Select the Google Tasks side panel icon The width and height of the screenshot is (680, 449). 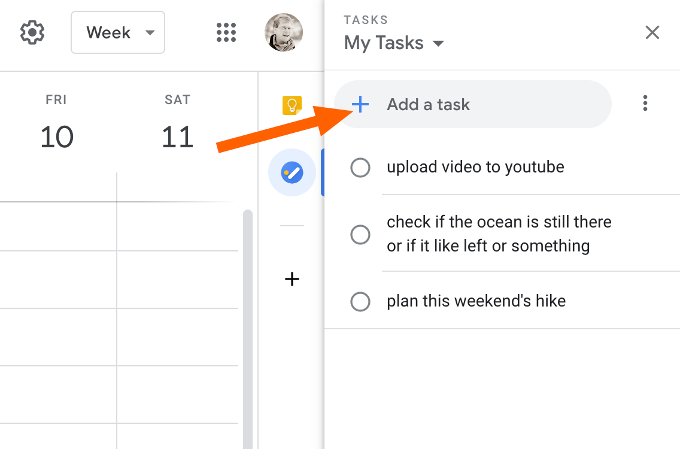coord(292,174)
